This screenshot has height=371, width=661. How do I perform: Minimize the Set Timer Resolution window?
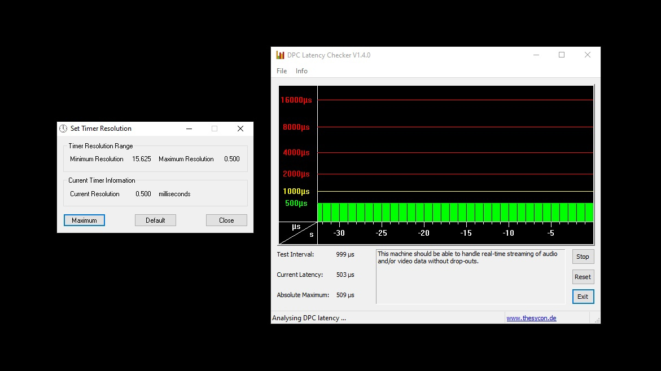click(x=189, y=129)
